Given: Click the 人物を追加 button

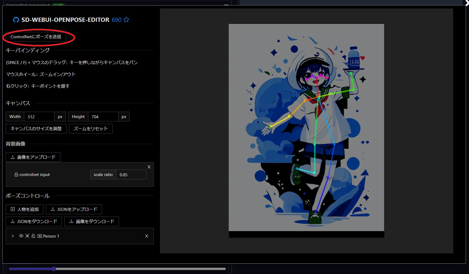Looking at the screenshot, I should pos(25,209).
